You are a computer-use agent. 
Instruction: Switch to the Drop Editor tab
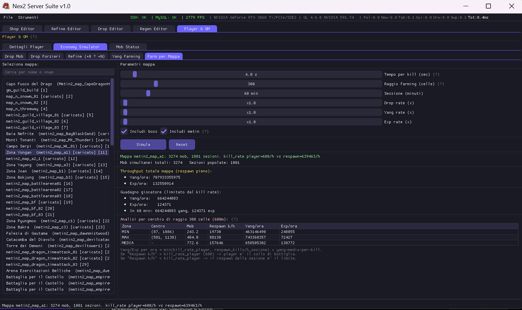coord(110,29)
